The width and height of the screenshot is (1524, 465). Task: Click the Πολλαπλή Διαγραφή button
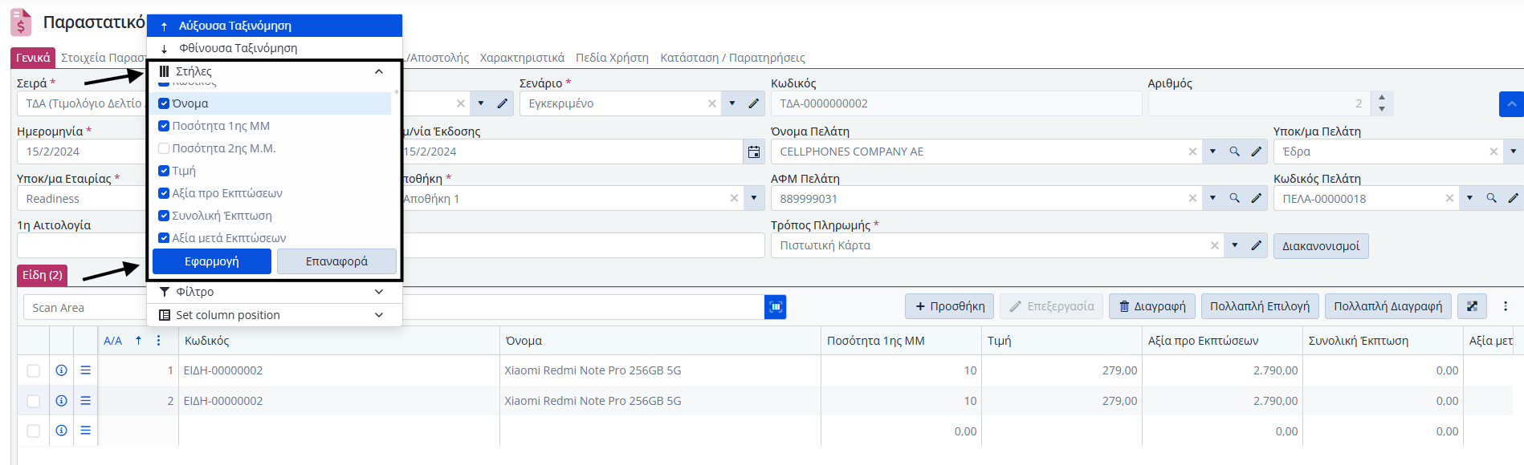(1387, 306)
